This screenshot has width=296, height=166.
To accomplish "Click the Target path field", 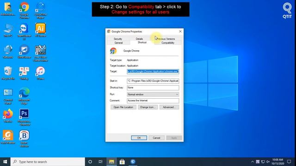I will 153,71.
